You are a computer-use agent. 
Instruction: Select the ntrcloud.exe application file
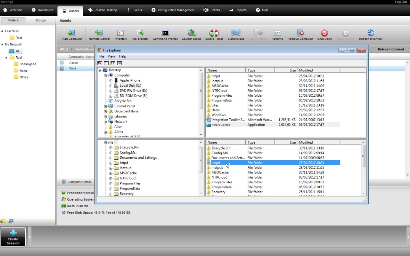(x=221, y=125)
